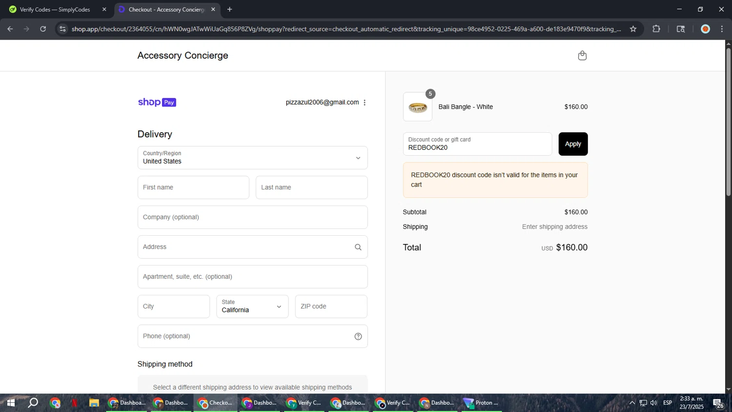Open account options three-dot menu

(365, 103)
